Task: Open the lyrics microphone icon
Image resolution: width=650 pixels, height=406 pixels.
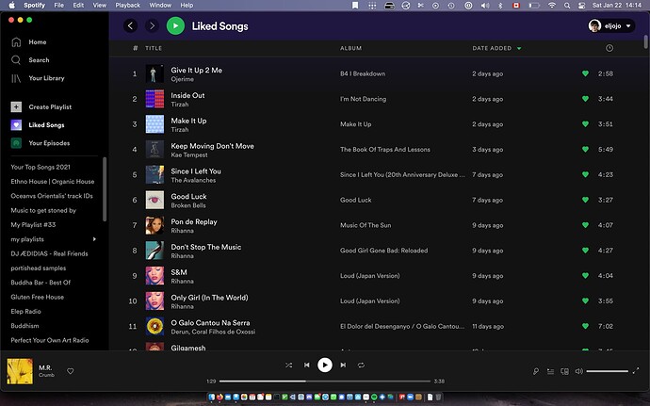Action: tap(536, 371)
